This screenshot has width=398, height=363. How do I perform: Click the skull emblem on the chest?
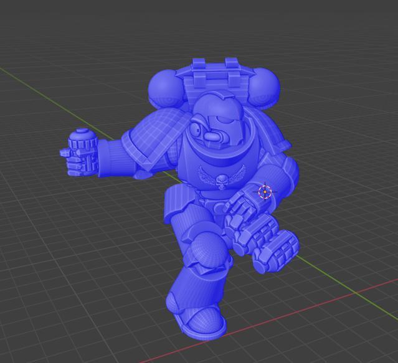[x=221, y=182]
